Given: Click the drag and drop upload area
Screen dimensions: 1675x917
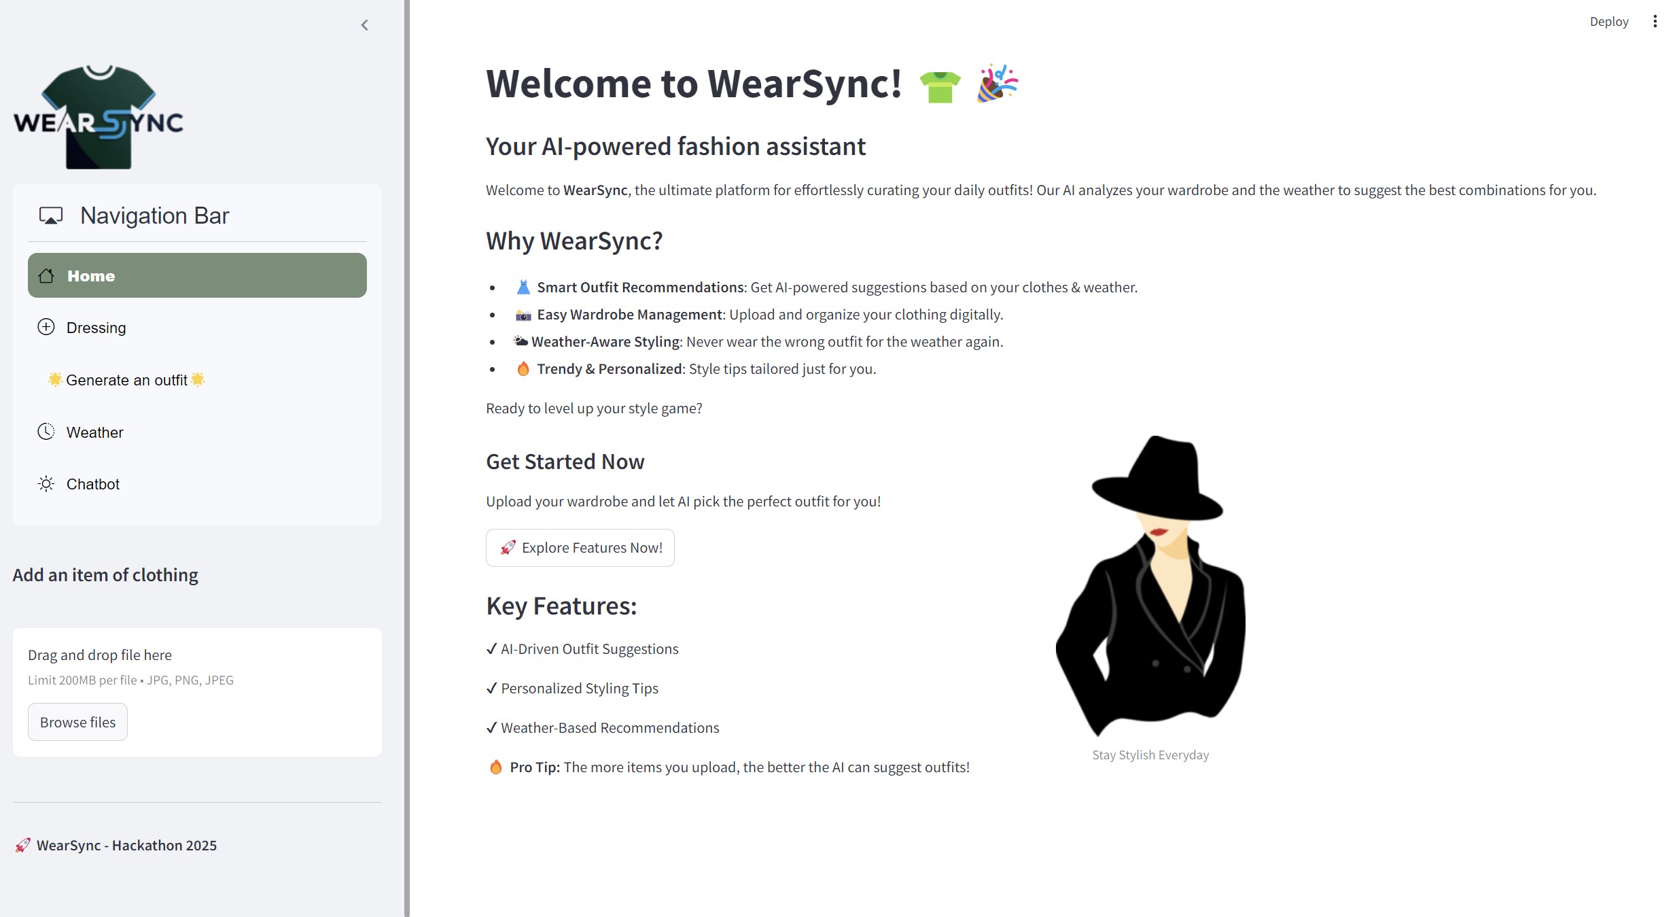Looking at the screenshot, I should (197, 666).
